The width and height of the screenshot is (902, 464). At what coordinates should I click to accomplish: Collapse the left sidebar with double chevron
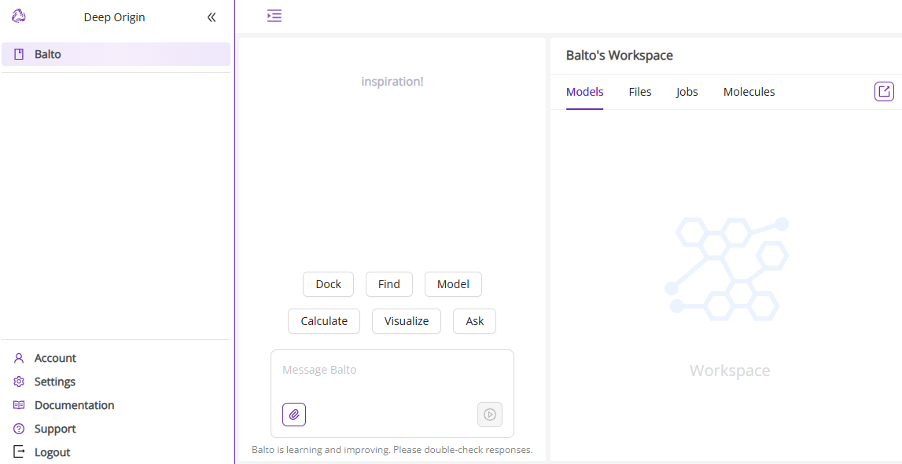(212, 17)
